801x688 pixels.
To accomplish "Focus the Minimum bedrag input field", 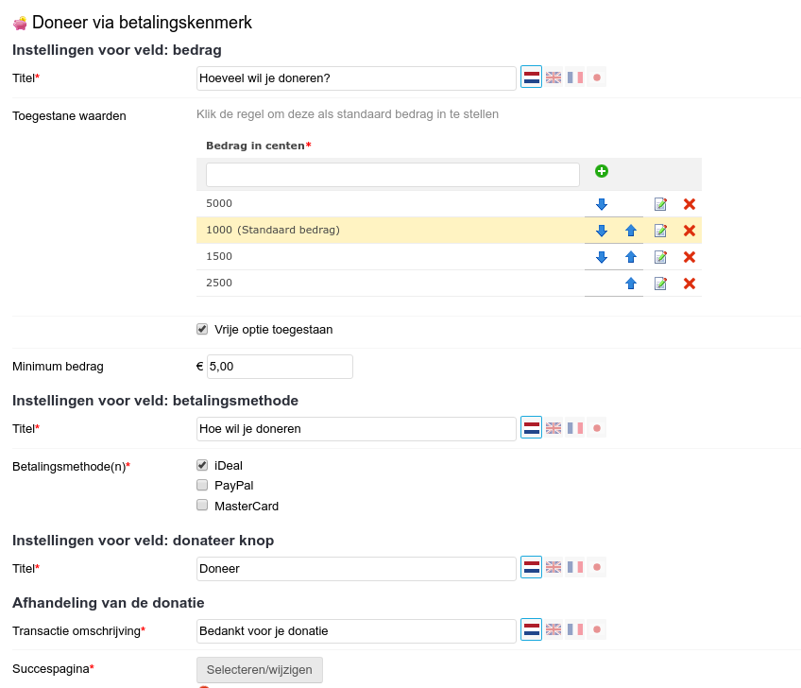I will coord(280,367).
